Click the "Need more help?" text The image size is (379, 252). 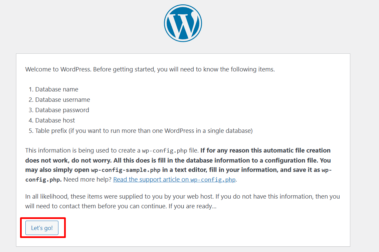pyautogui.click(x=87, y=180)
